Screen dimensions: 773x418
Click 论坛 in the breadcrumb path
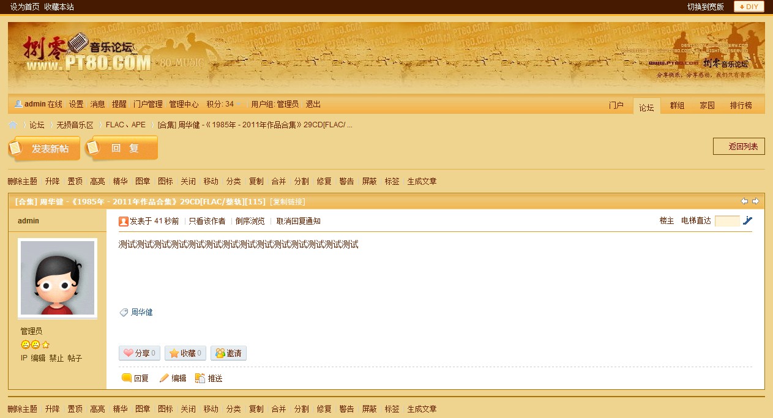37,125
